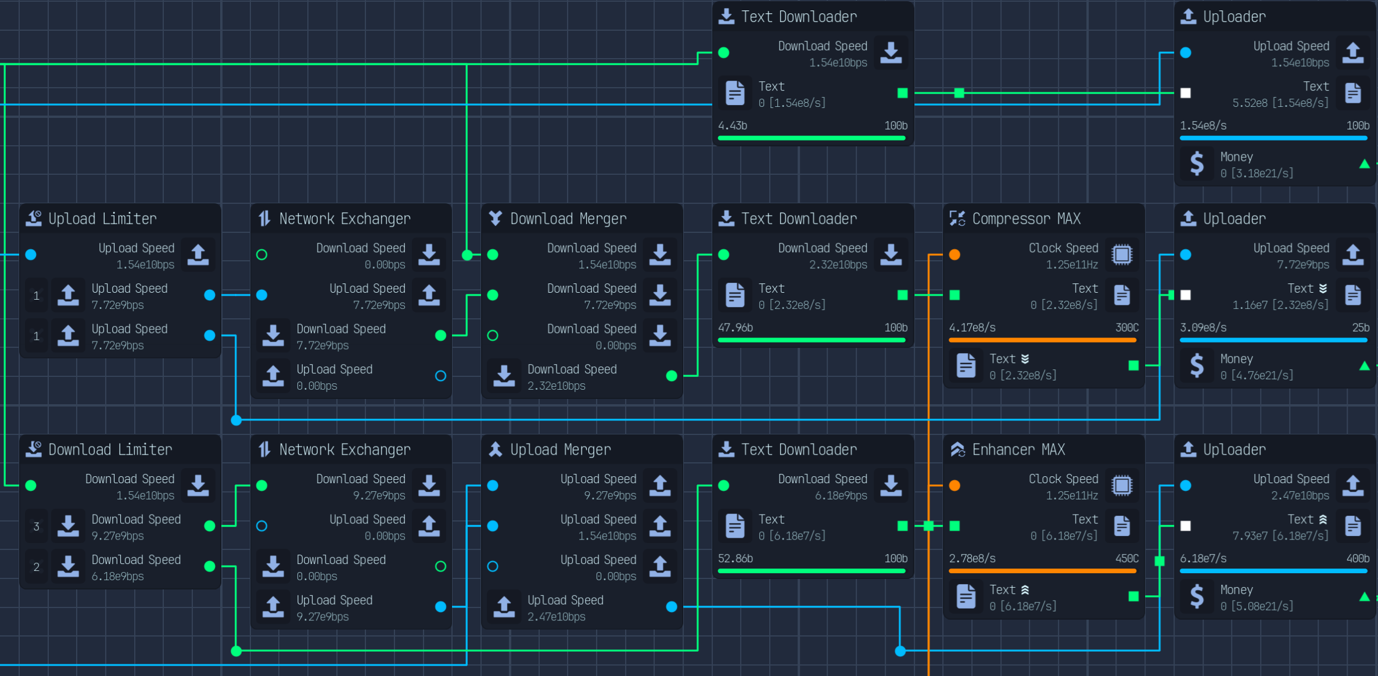The height and width of the screenshot is (676, 1378).
Task: Click the Upload Merger title icon
Action: coord(496,450)
